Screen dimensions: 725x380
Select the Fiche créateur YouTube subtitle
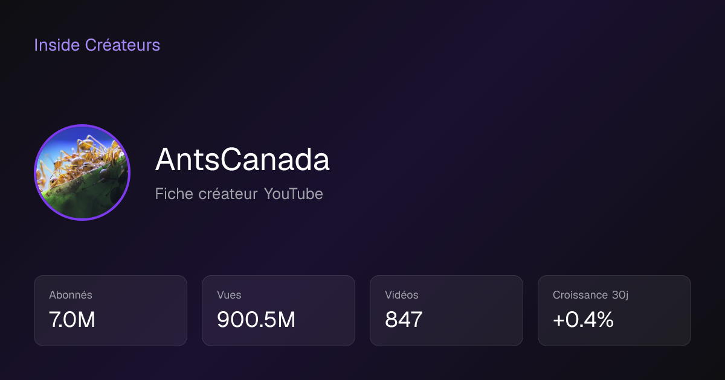pos(239,194)
